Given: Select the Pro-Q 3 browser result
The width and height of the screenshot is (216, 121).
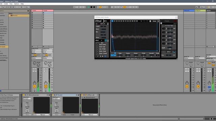Looking at the screenshot, I should [19, 15].
